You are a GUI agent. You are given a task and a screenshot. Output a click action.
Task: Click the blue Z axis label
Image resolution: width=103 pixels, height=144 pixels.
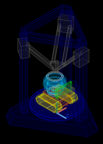(67, 116)
